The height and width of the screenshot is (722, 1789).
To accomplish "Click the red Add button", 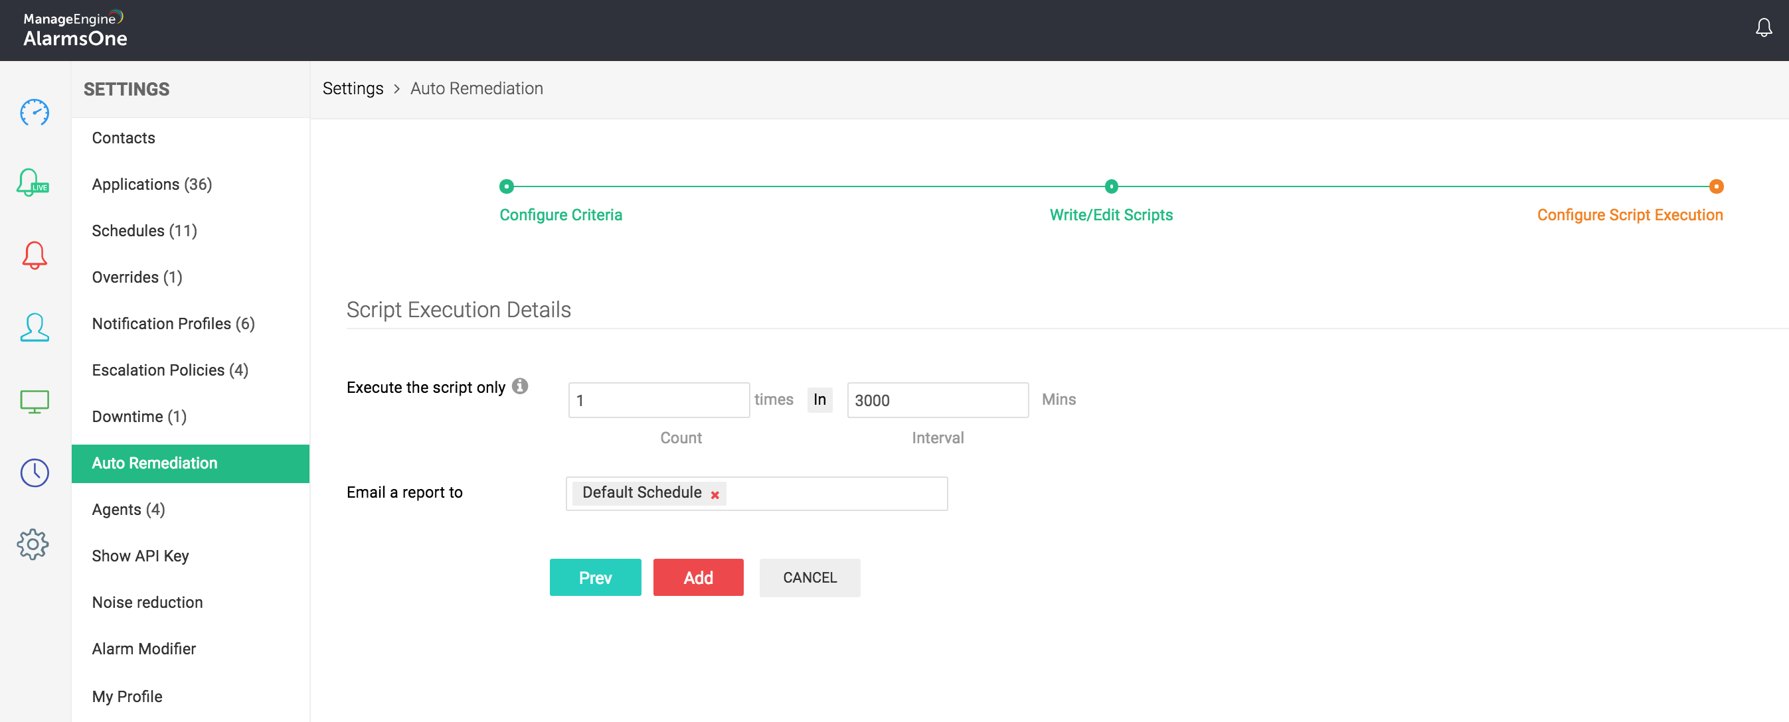I will (x=698, y=577).
